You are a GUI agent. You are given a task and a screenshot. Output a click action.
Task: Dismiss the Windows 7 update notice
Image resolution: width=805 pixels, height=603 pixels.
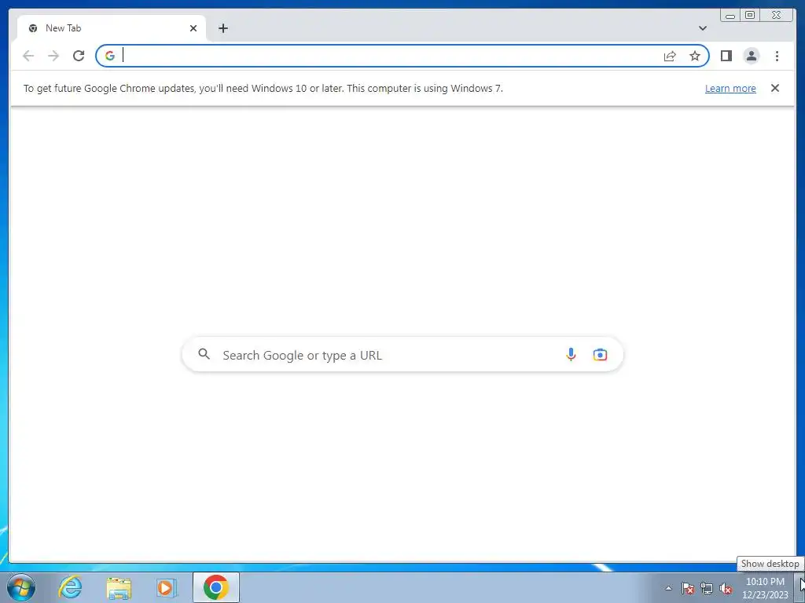pyautogui.click(x=774, y=88)
